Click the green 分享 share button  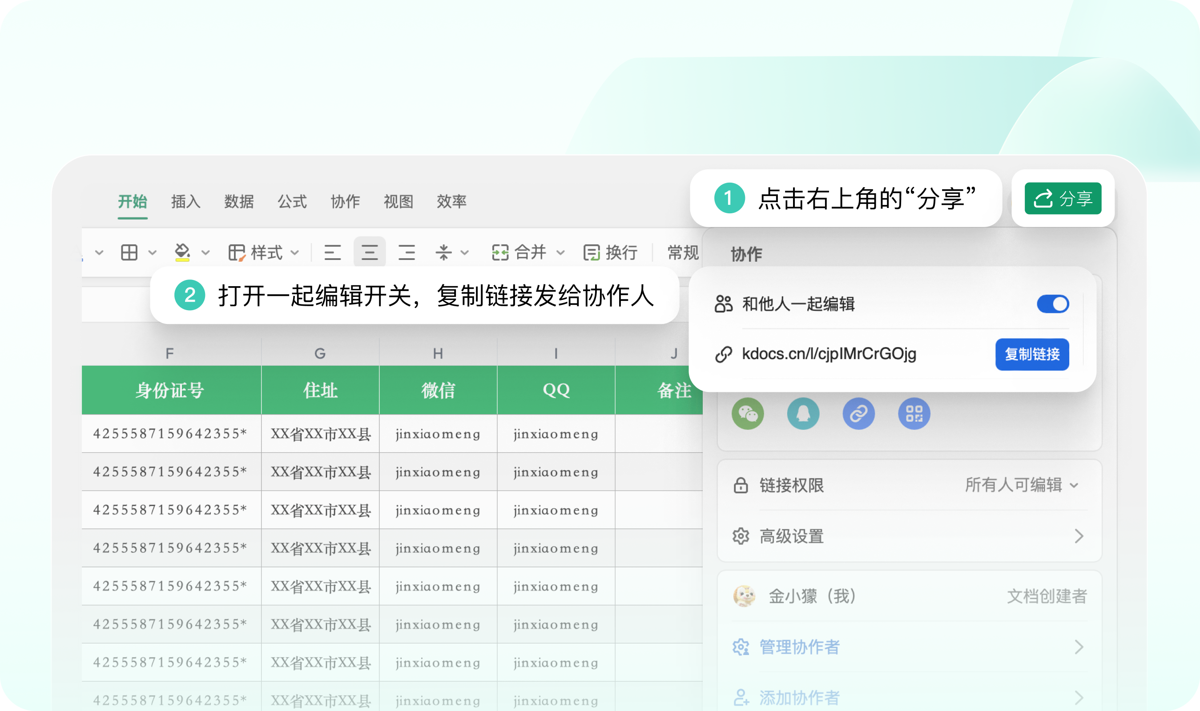pyautogui.click(x=1063, y=198)
